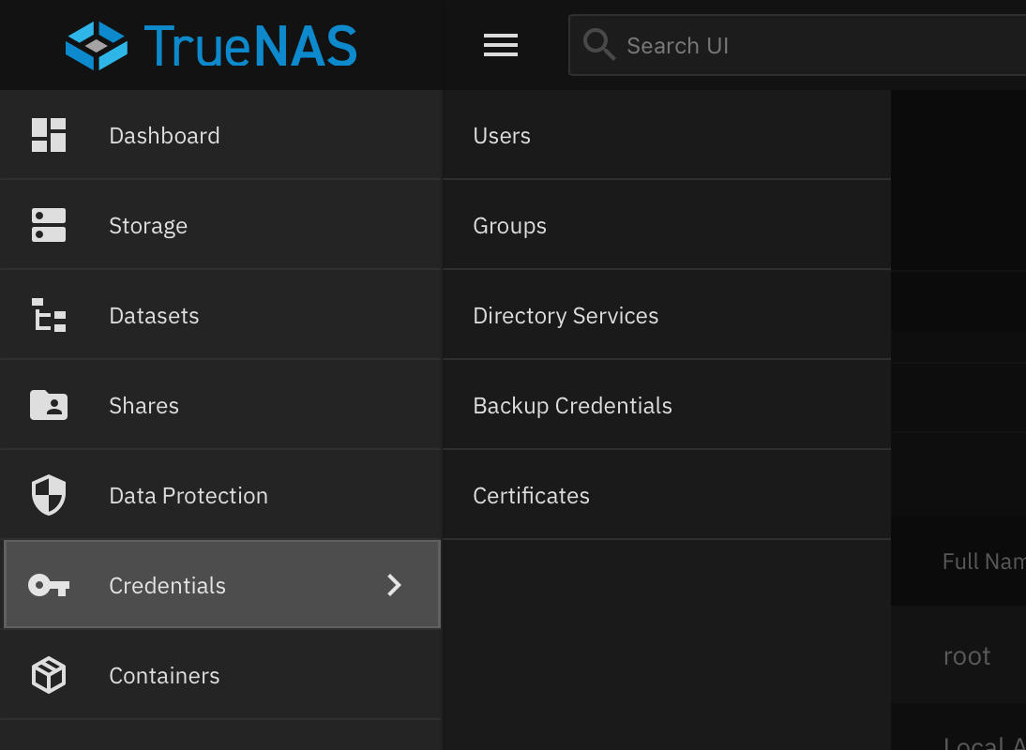Viewport: 1026px width, 750px height.
Task: Navigate to Dashboard via its label
Action: pyautogui.click(x=164, y=136)
